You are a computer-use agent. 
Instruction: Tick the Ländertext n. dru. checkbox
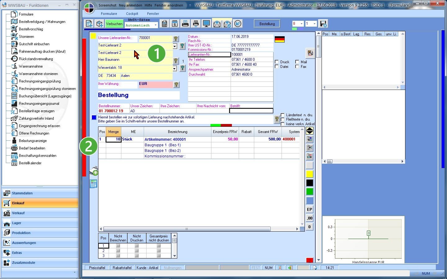click(282, 115)
